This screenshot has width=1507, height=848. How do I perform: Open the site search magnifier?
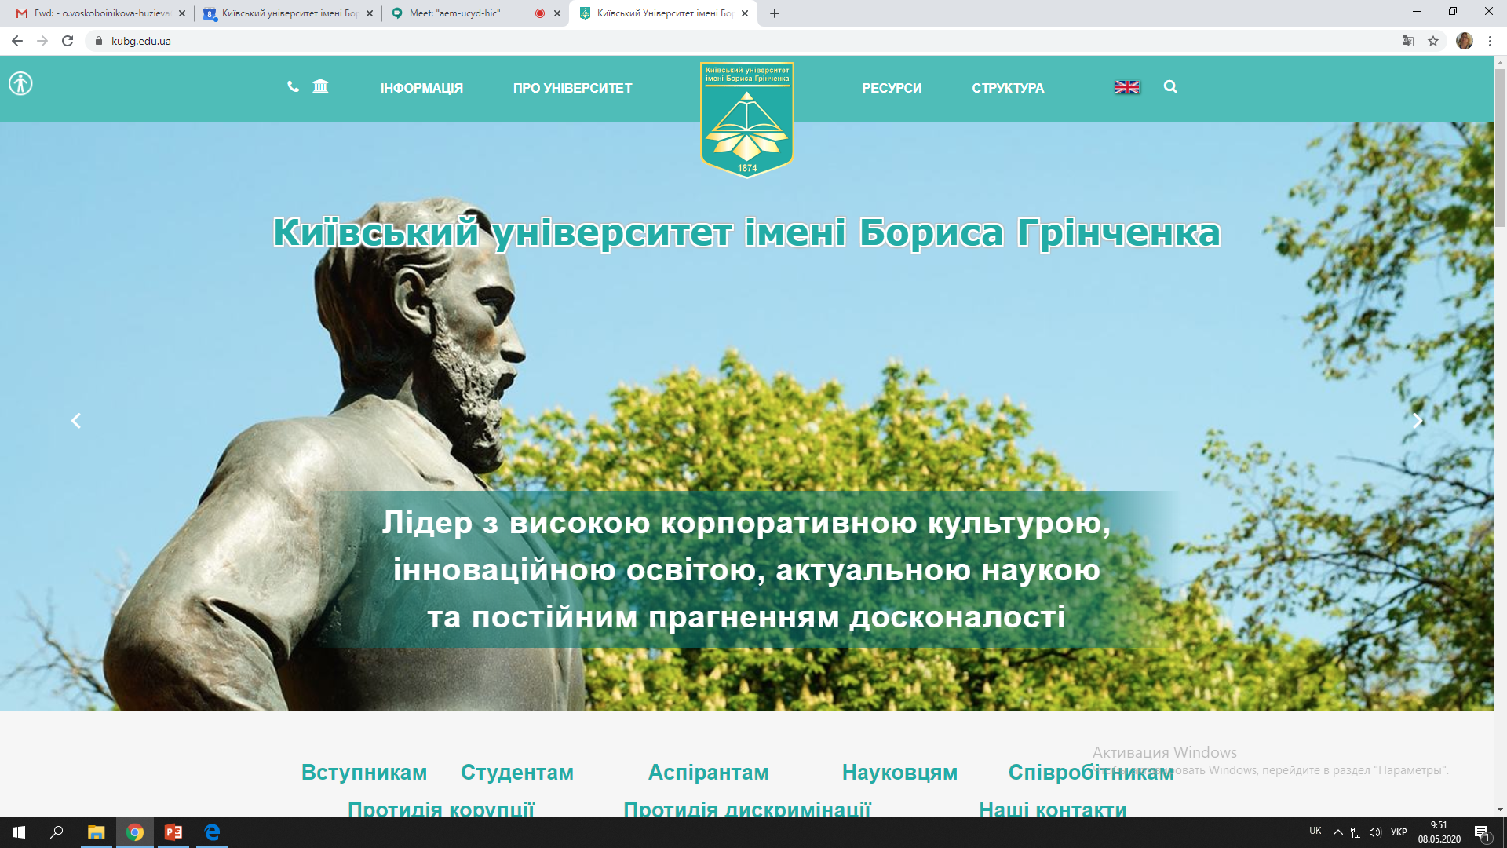coord(1170,87)
